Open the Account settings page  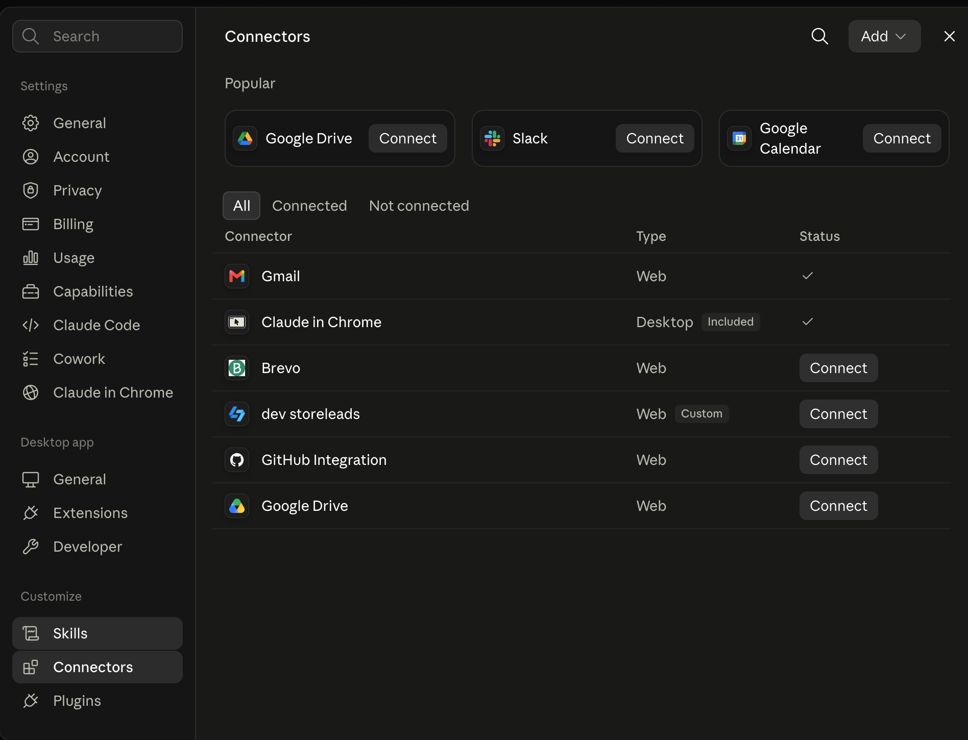[x=98, y=157]
